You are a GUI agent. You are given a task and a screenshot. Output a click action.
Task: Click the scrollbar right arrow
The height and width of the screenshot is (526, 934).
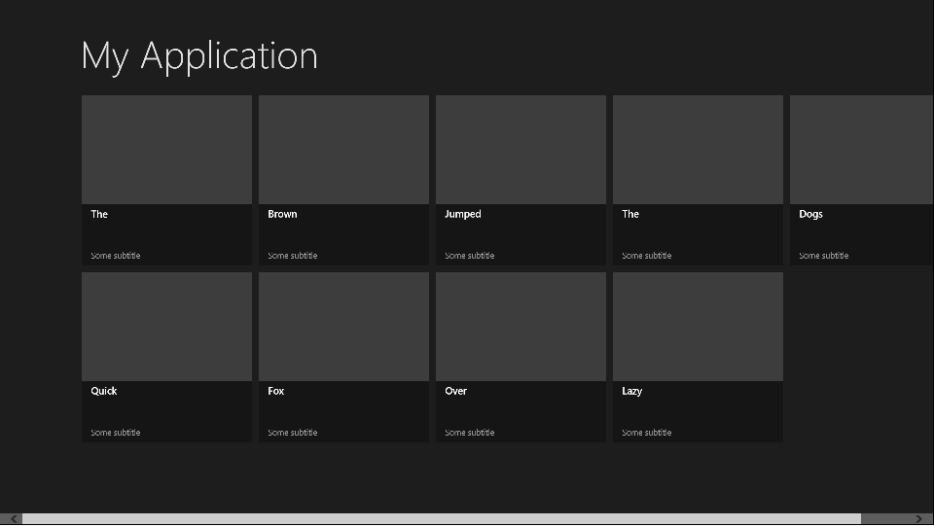click(x=918, y=519)
